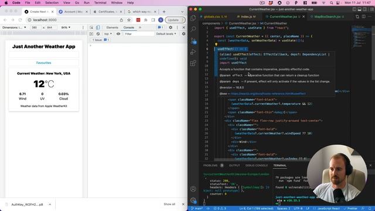Click the DevTools inspect element icon
375x211 pixels.
(91, 28)
